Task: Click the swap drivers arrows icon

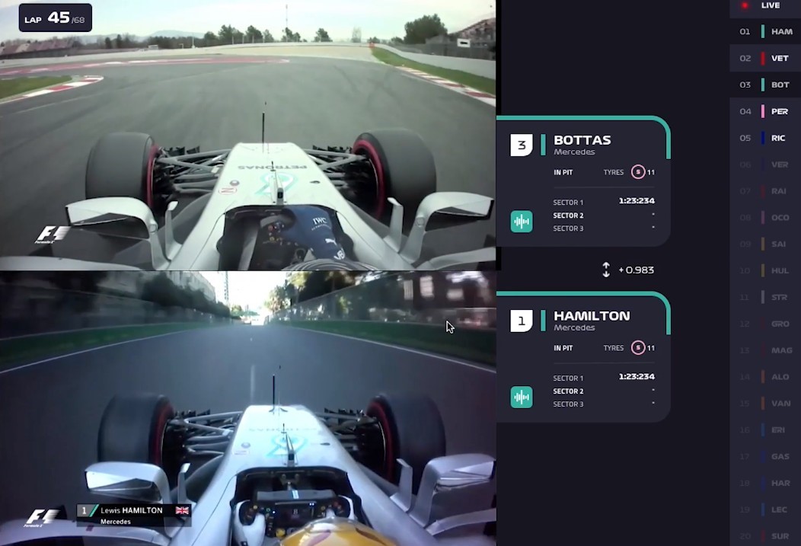Action: pos(606,270)
